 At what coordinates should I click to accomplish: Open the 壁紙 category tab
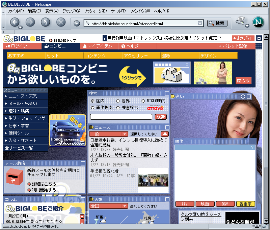pos(180,55)
